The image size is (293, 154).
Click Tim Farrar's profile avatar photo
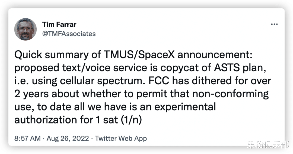coord(25,29)
